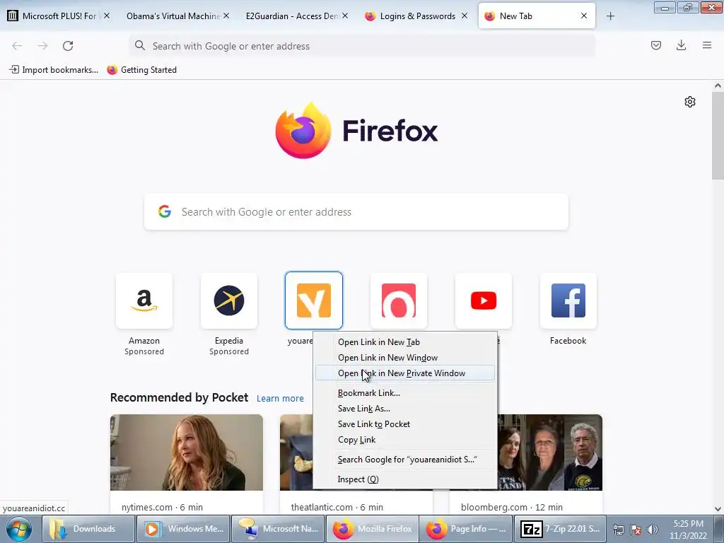Close the Obama's Virtual Machine tab
Viewport: 724px width, 543px height.
tap(226, 16)
